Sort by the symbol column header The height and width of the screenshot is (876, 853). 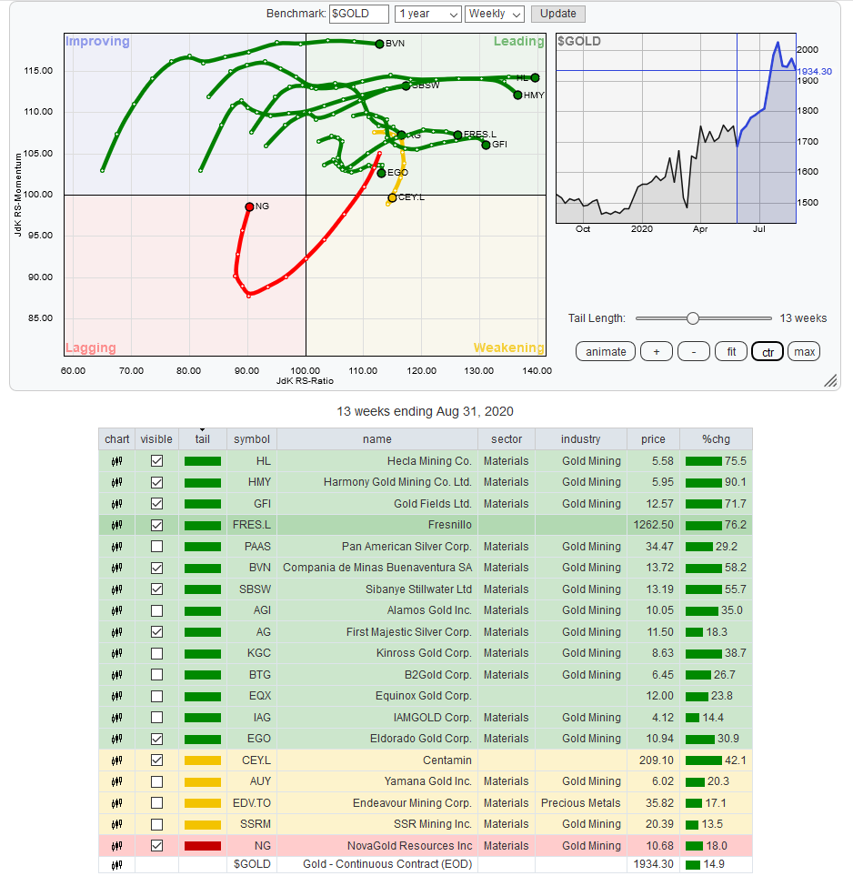pyautogui.click(x=251, y=439)
